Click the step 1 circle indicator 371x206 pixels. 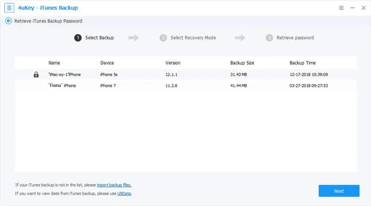[x=78, y=38]
